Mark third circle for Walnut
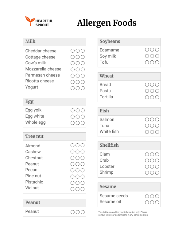Viewport: 190px width, 245px height. (x=83, y=189)
